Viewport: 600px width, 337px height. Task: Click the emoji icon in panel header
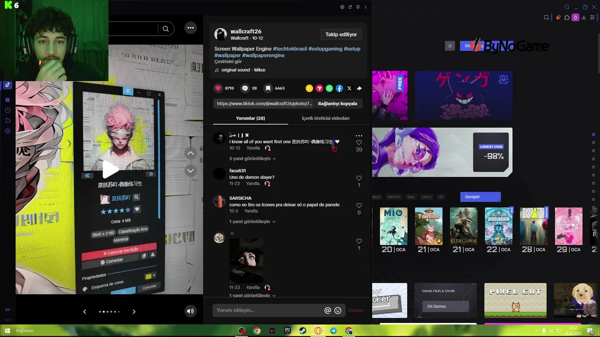[342, 7]
